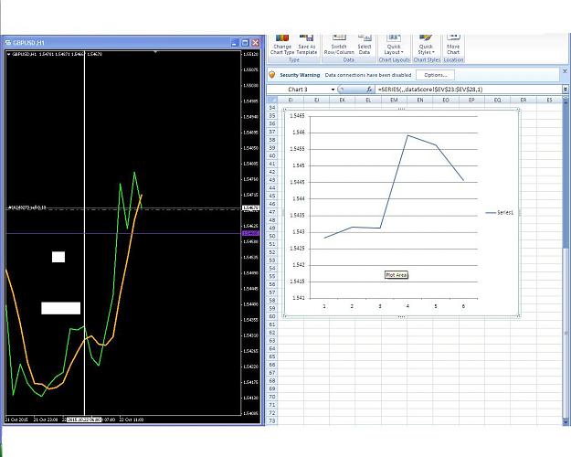Maximize the GBPUSD,H1 chart window

245,43
